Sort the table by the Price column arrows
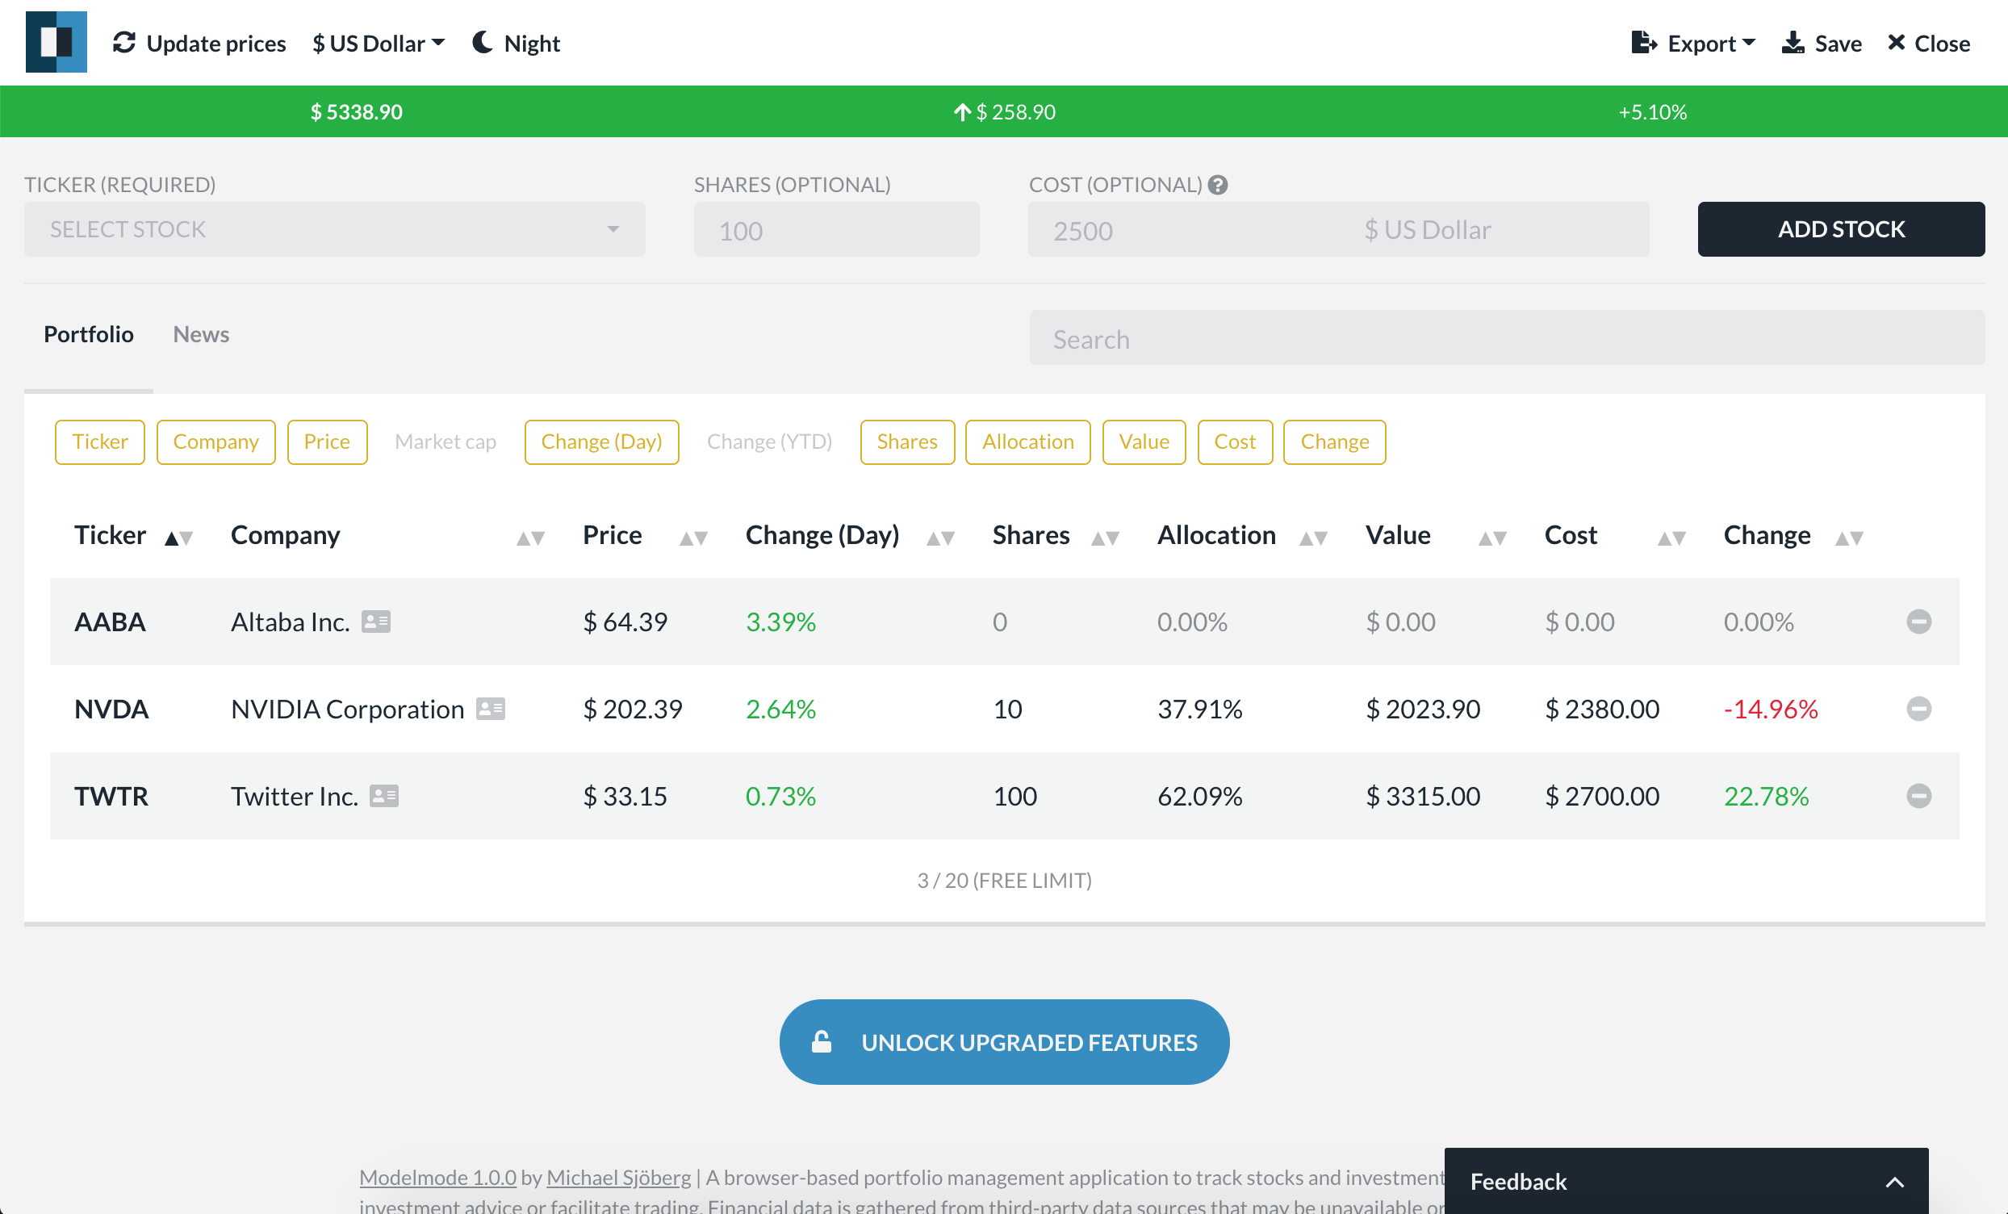The image size is (2008, 1214). click(x=693, y=538)
